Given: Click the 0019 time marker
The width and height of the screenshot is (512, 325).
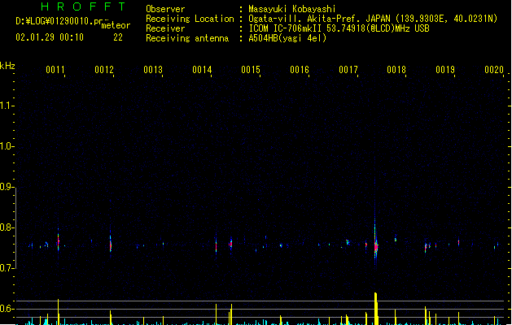Looking at the screenshot, I should 445,69.
